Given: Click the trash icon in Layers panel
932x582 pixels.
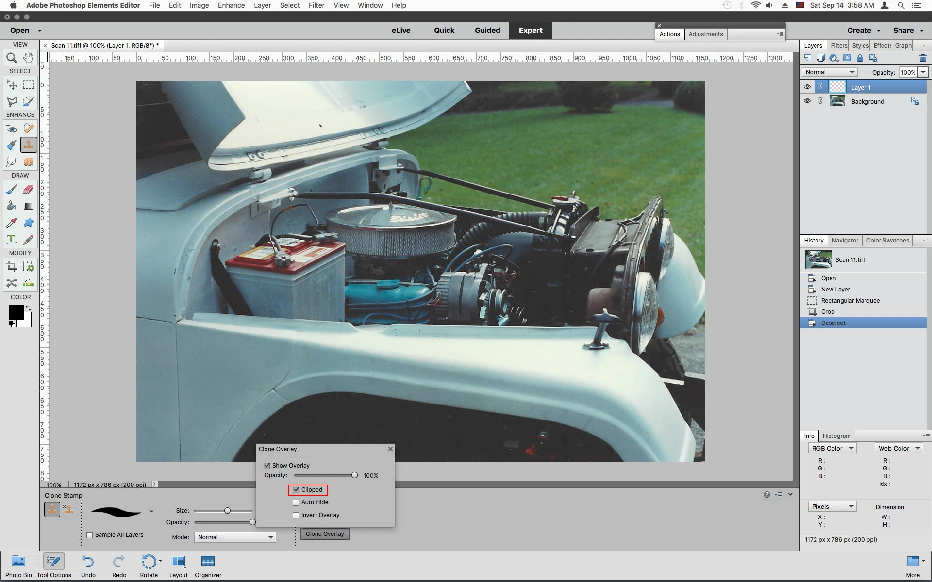Looking at the screenshot, I should pyautogui.click(x=923, y=58).
